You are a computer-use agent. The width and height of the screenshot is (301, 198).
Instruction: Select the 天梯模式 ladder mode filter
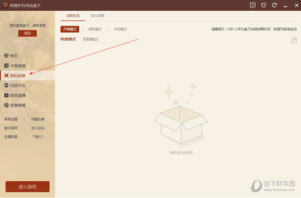click(70, 29)
